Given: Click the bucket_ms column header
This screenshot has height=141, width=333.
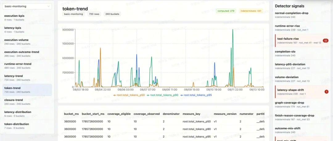Looking at the screenshot, I should click(x=71, y=114).
